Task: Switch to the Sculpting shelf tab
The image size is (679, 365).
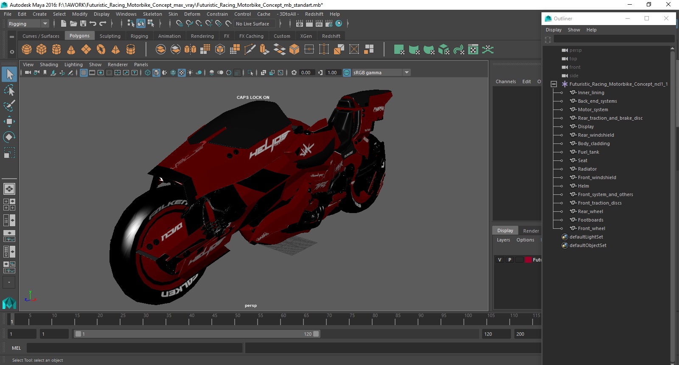Action: click(110, 36)
